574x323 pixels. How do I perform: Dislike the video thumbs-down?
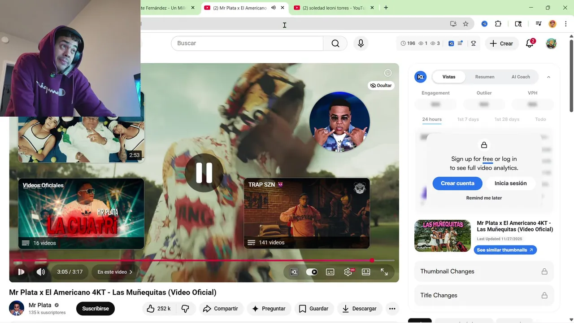(x=185, y=309)
